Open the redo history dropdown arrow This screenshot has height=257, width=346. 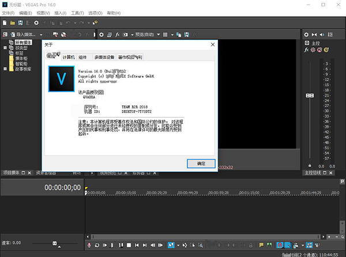point(88,22)
